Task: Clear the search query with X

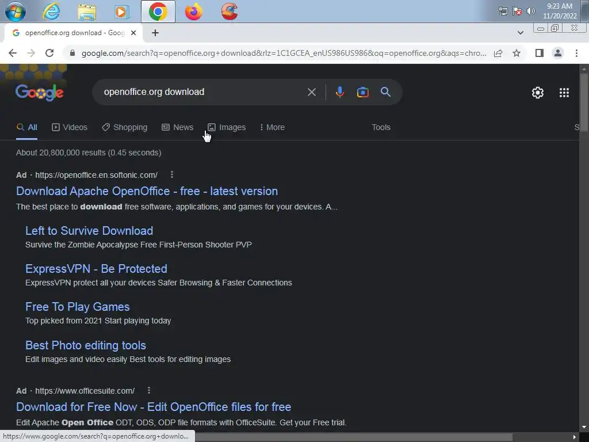Action: click(x=311, y=92)
